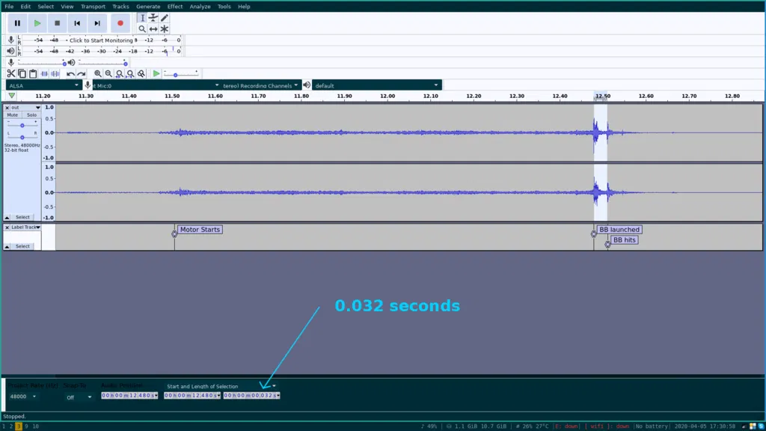Image resolution: width=766 pixels, height=431 pixels.
Task: Adjust the playback volume slider
Action: pyautogui.click(x=102, y=63)
